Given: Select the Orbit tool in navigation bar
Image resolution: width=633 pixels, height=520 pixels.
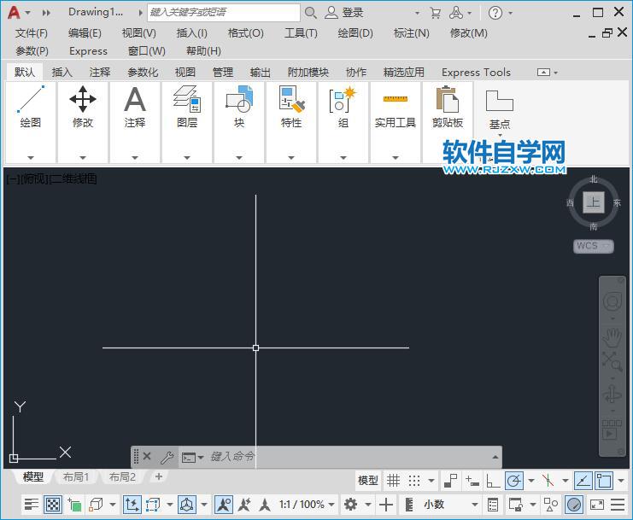Looking at the screenshot, I should point(612,394).
